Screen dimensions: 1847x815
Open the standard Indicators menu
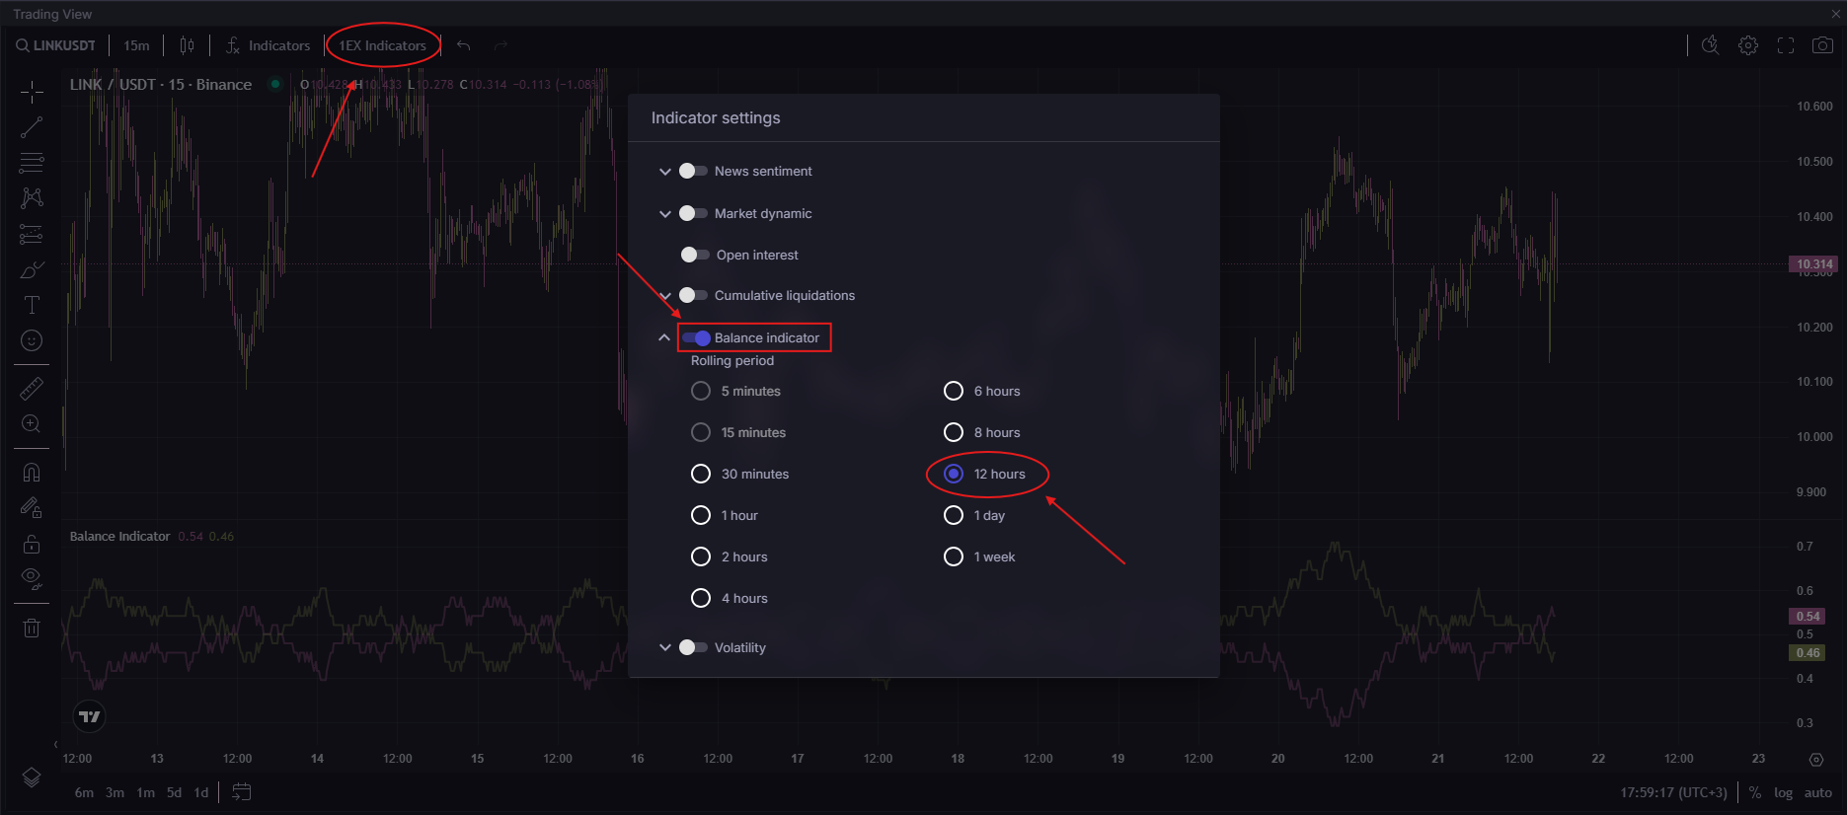click(x=268, y=45)
